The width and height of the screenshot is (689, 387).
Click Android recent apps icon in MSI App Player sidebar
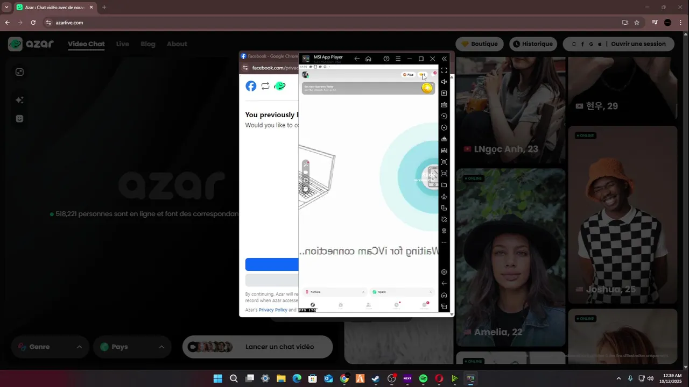(444, 306)
